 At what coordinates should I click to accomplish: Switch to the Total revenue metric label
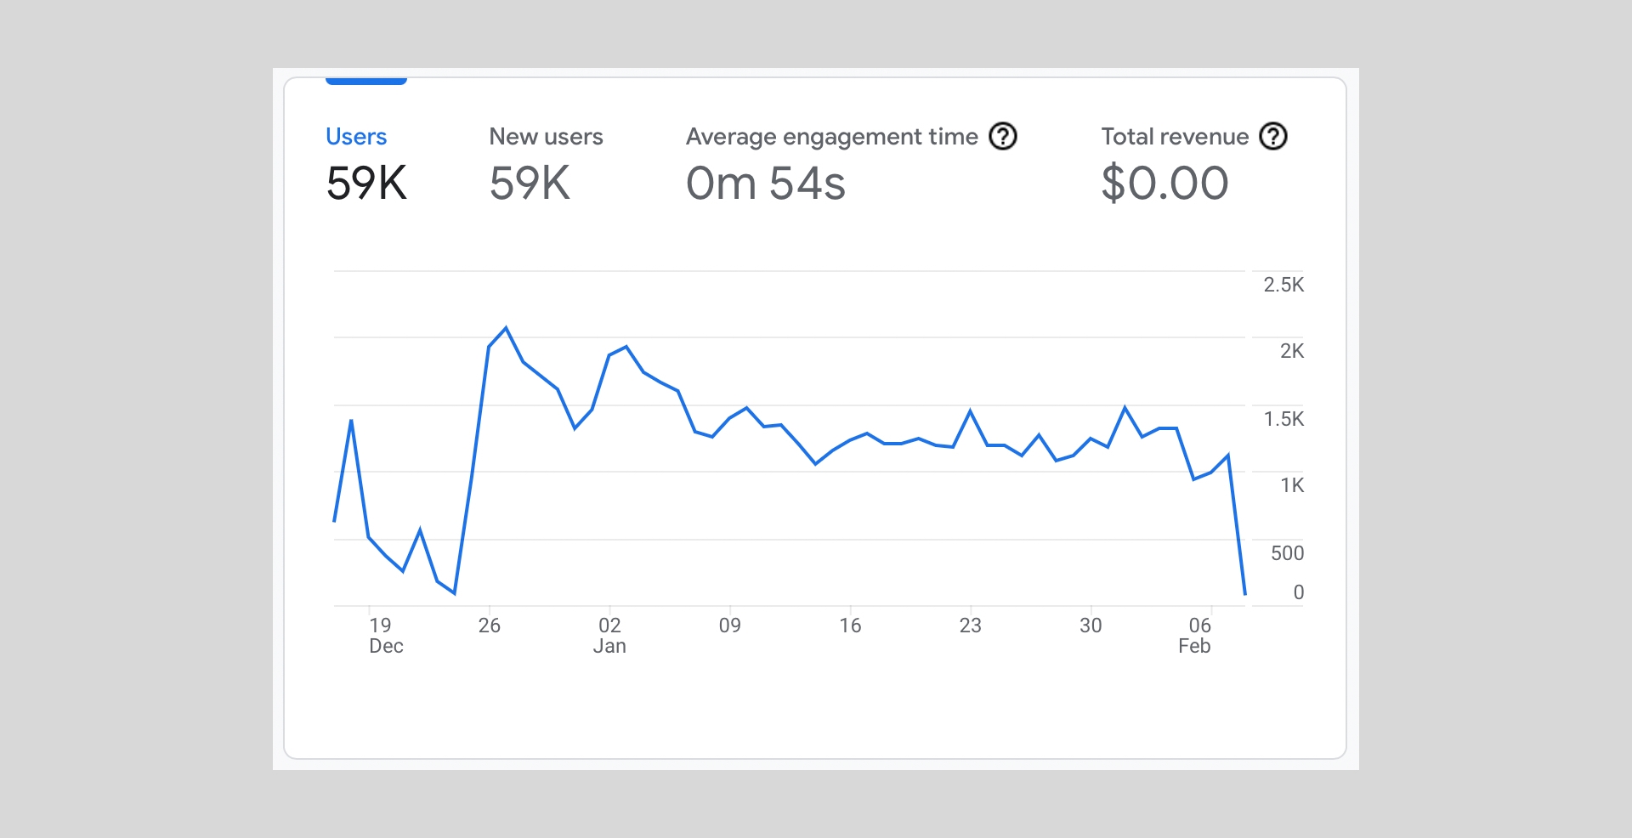pos(1175,137)
